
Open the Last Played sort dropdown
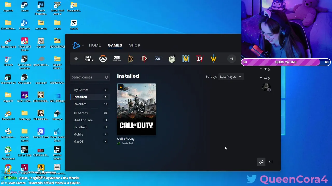231,77
